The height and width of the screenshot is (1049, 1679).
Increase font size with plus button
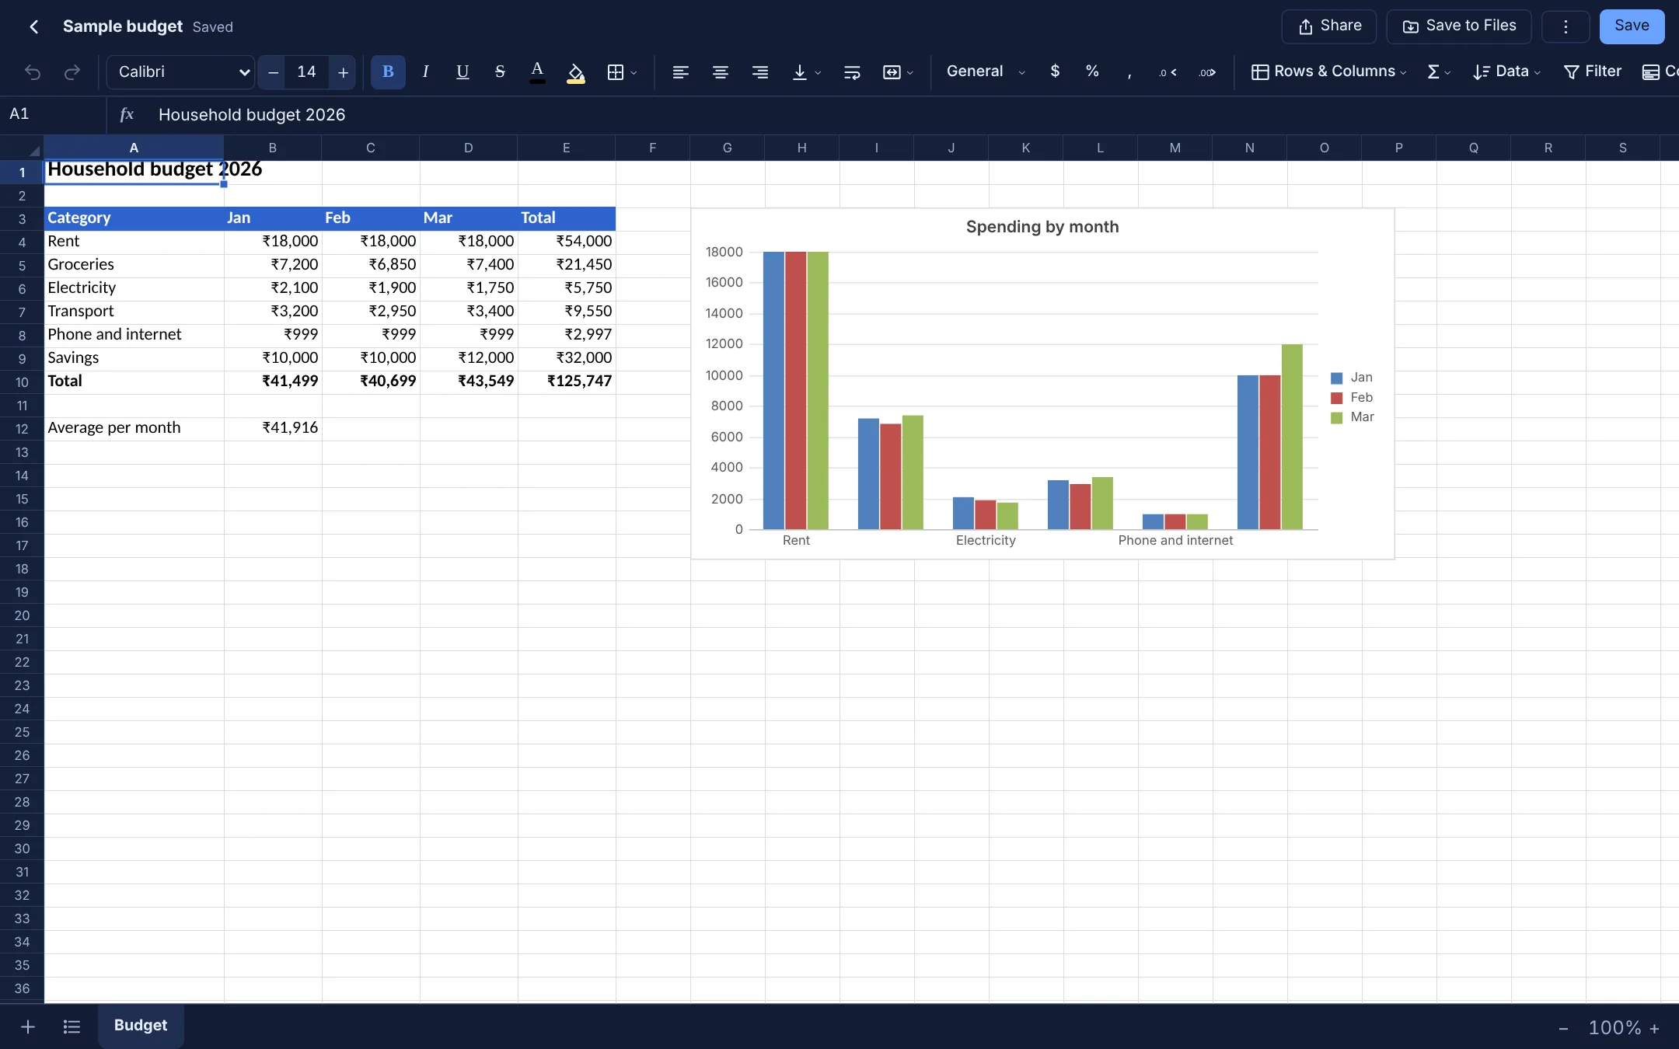coord(343,72)
